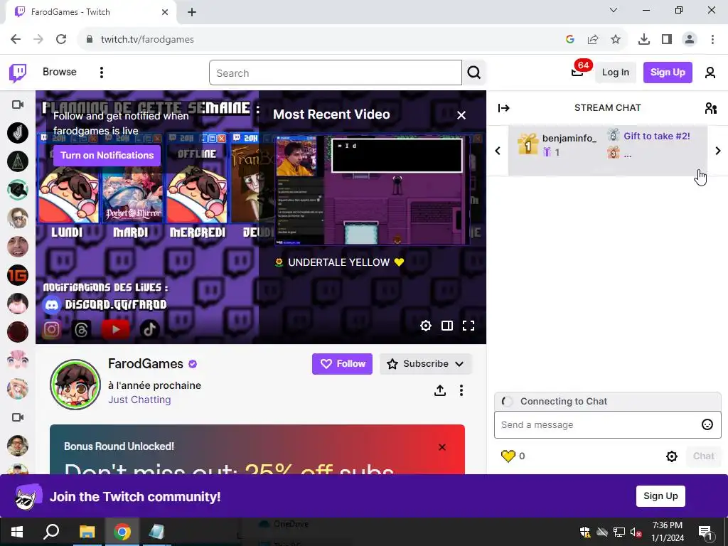Focus the Twitch Search field
Viewport: 728px width, 546px height.
(336, 73)
